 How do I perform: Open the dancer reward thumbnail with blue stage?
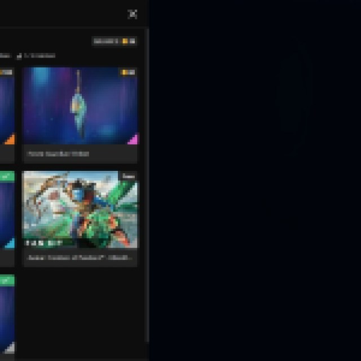pos(80,106)
